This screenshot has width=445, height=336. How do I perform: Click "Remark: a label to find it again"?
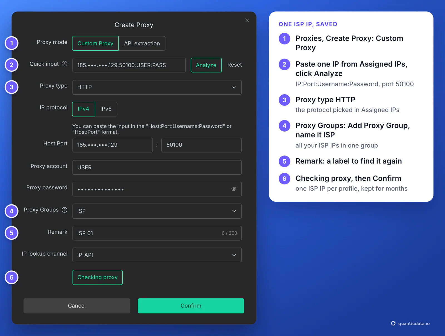point(348,161)
